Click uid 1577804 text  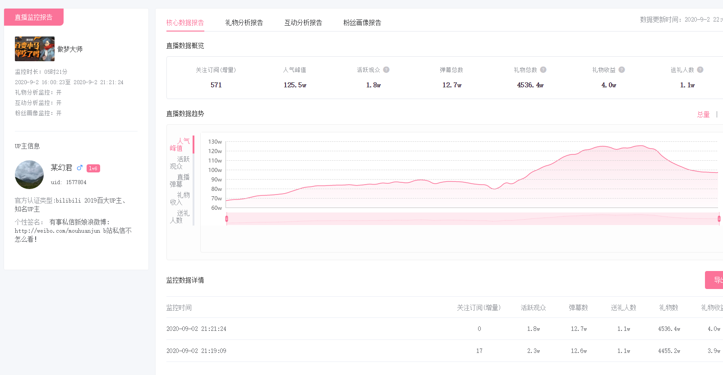click(69, 182)
